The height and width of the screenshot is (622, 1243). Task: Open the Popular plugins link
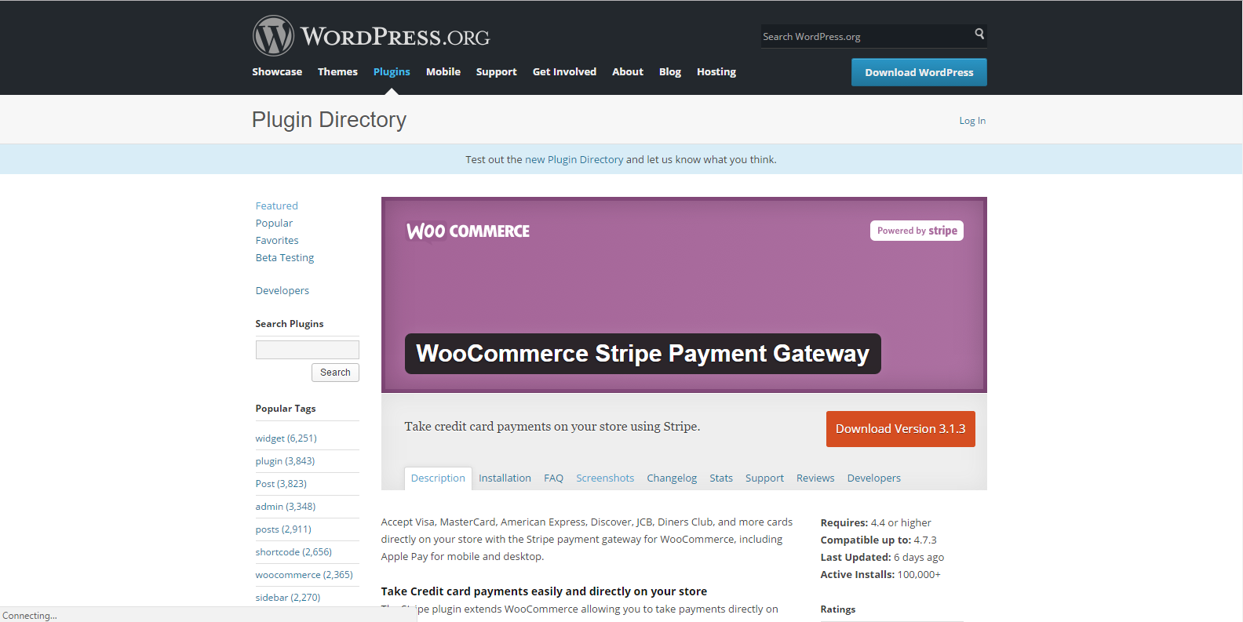point(274,223)
